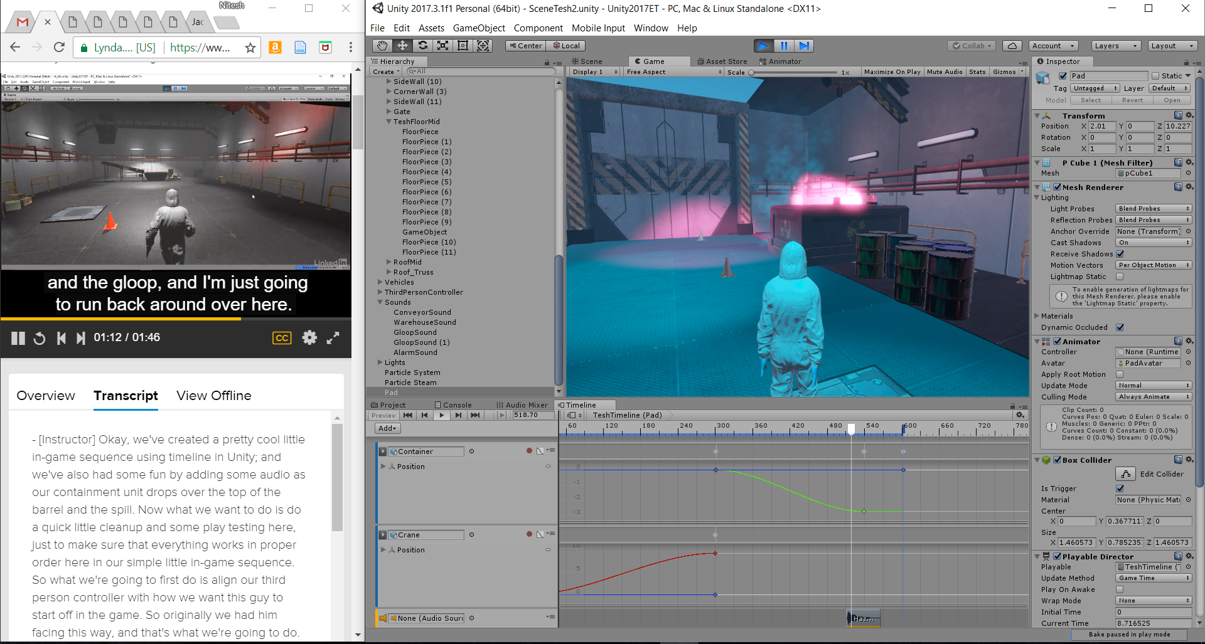Rewind the Lynda video ten seconds
The height and width of the screenshot is (644, 1205).
coord(39,338)
